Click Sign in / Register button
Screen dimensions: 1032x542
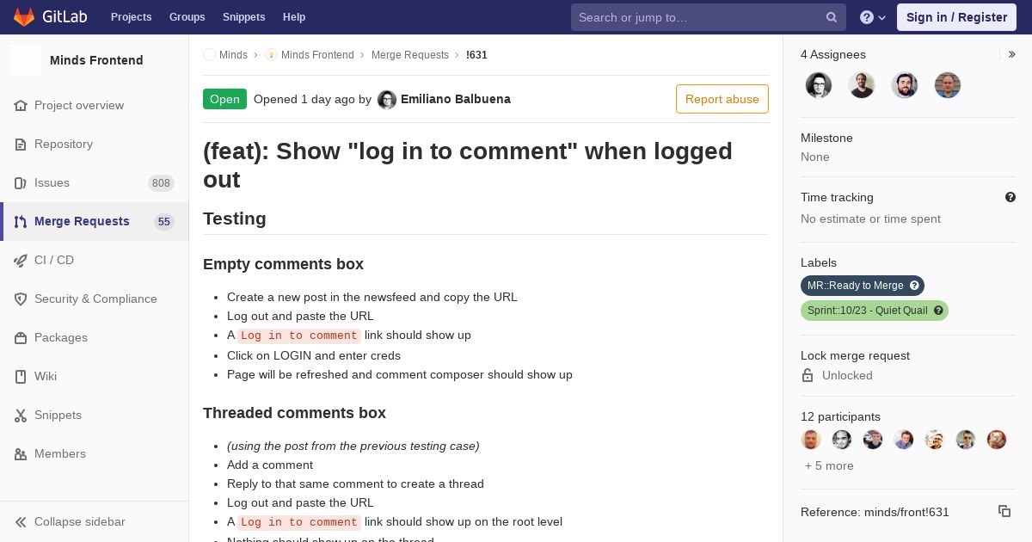click(956, 17)
